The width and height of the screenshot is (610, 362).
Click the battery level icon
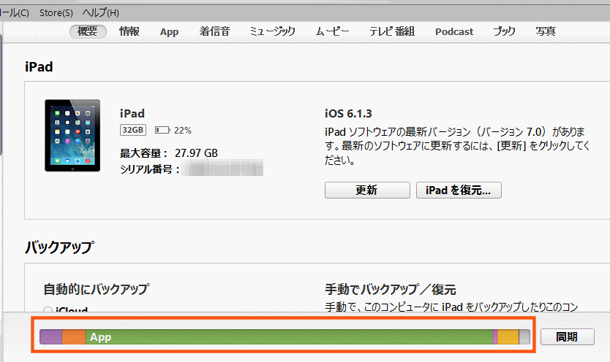(x=162, y=131)
